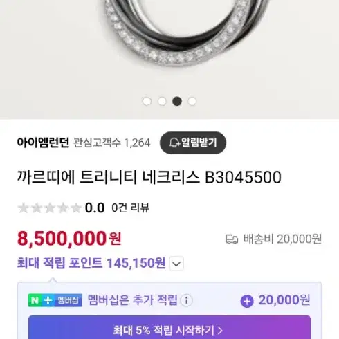Tap the 알림받기 notification button
Image resolution: width=339 pixels, height=339 pixels.
pos(193,143)
